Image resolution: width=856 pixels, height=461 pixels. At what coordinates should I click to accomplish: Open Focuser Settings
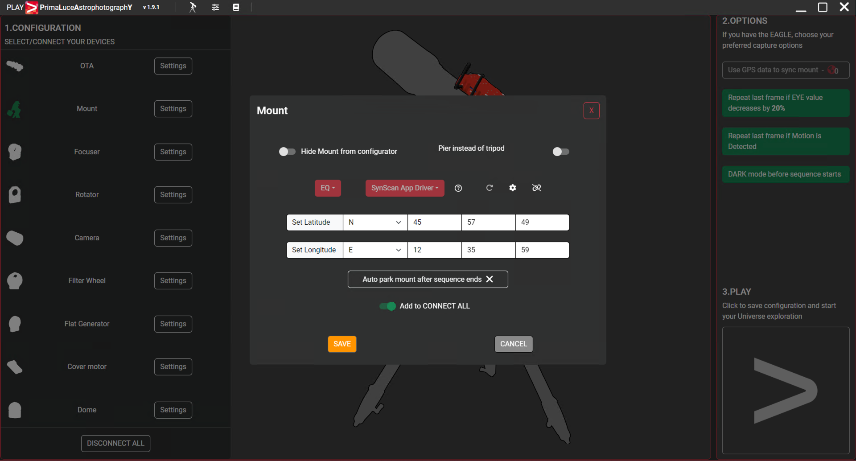173,152
